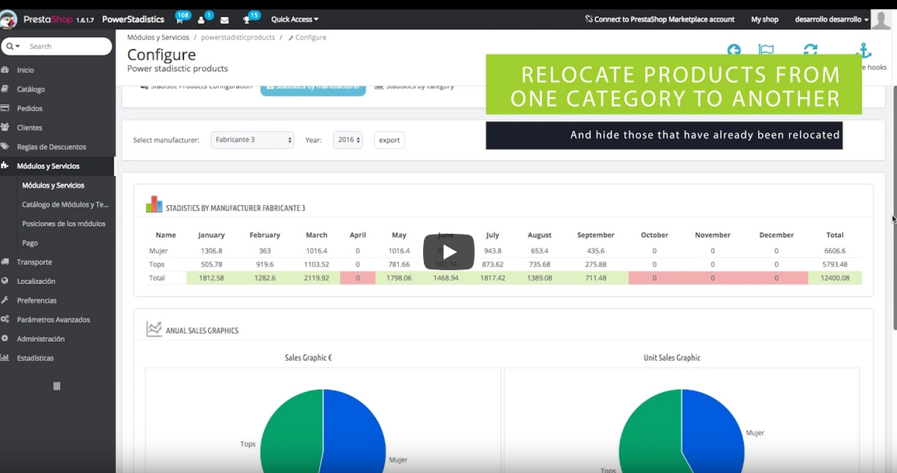Open the shopping cart orders notification icon
Viewport: 897px width, 473px height.
coord(179,20)
